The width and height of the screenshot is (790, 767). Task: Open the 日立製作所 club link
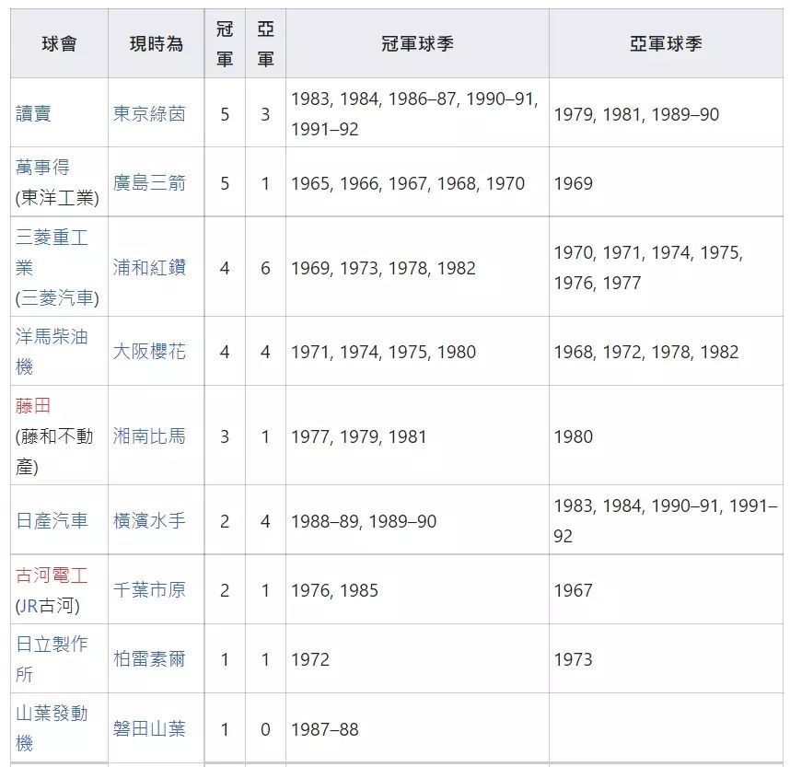pos(52,658)
